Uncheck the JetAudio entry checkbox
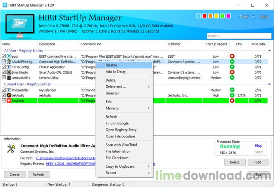This screenshot has height=187, width=274. (4, 95)
